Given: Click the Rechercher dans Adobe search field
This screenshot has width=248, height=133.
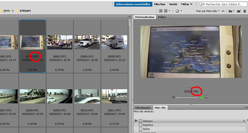Looking at the screenshot, I should click(224, 4).
